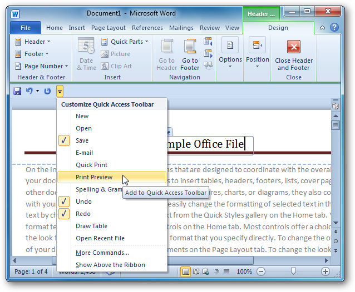Image resolution: width=355 pixels, height=292 pixels.
Task: Toggle E-mail in the customize menu
Action: pyautogui.click(x=112, y=153)
